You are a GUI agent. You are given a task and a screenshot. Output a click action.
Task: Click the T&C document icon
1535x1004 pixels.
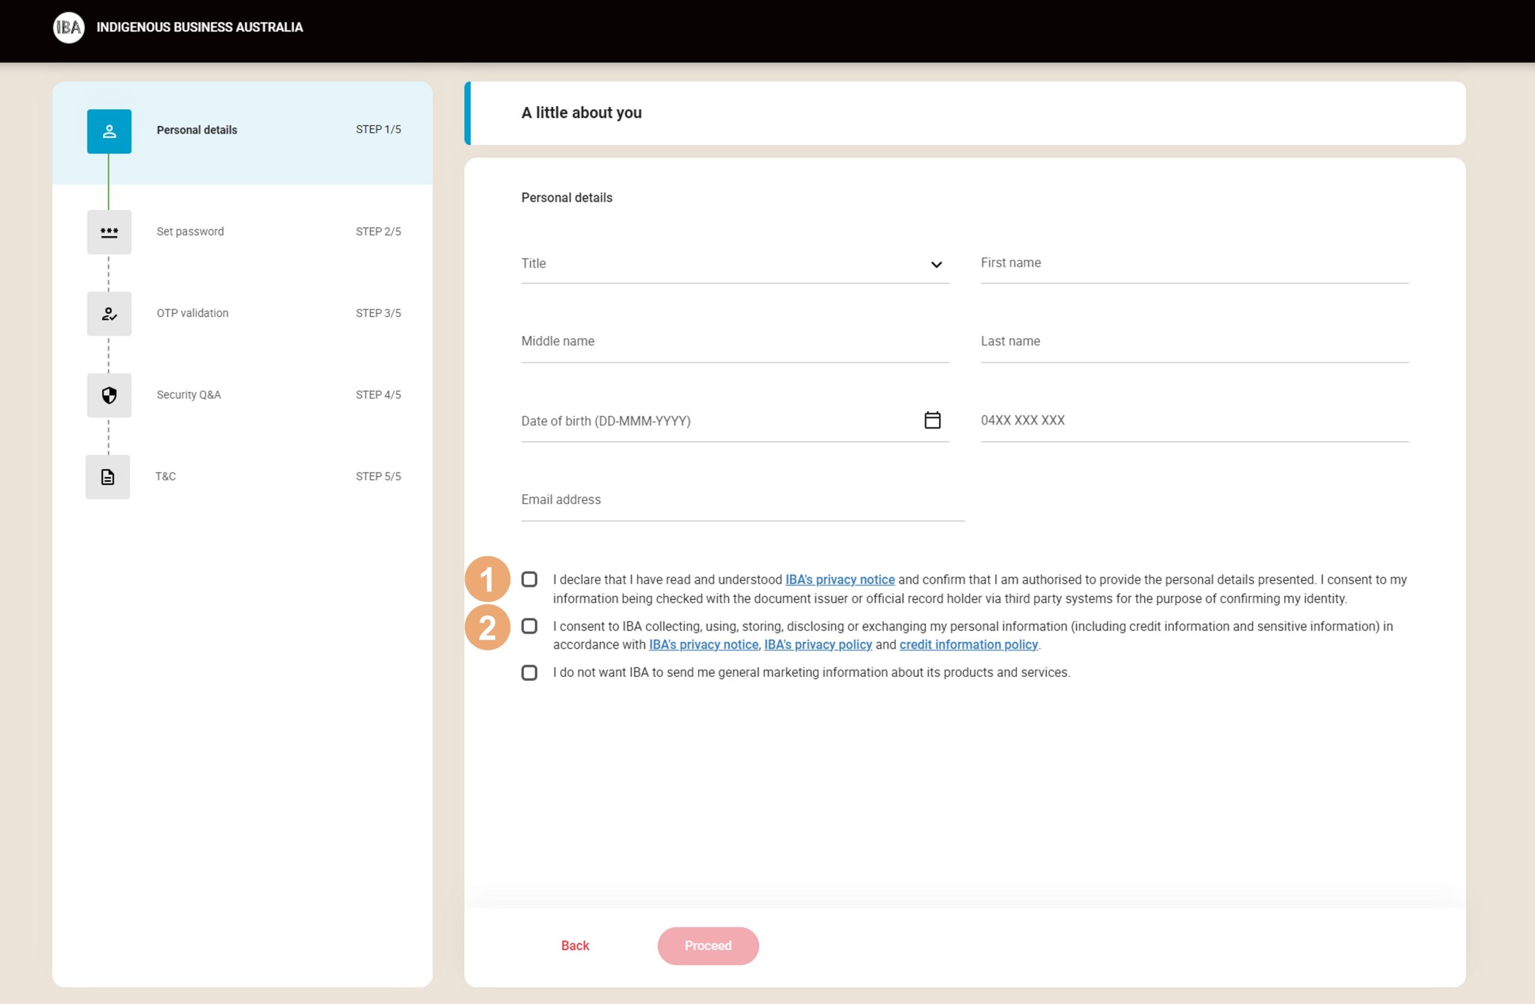pos(108,477)
